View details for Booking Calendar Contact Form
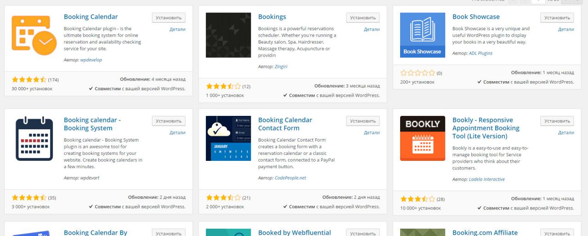 372,132
